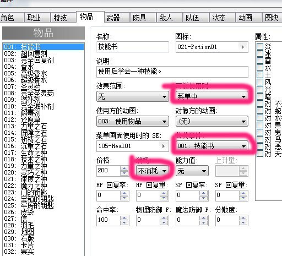Click the 命中率 field showing 100
The height and width of the screenshot is (256, 282).
tap(109, 220)
